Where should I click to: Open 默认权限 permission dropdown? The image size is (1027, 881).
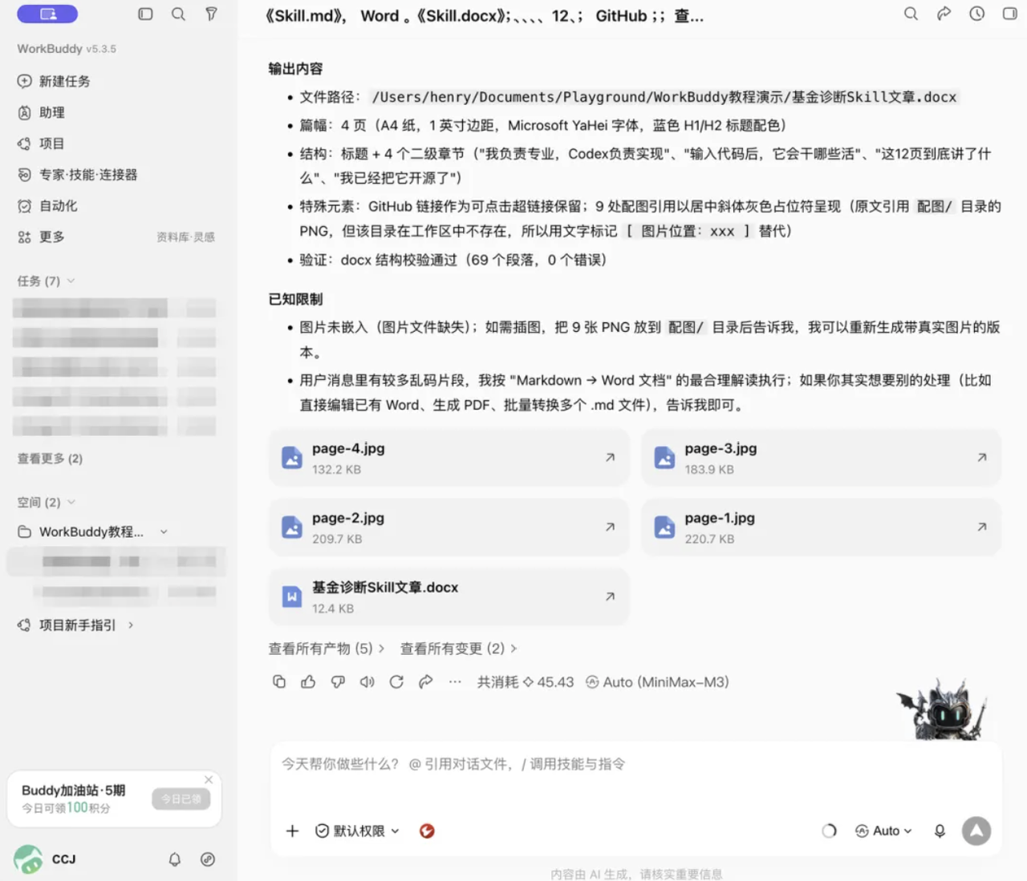click(357, 830)
